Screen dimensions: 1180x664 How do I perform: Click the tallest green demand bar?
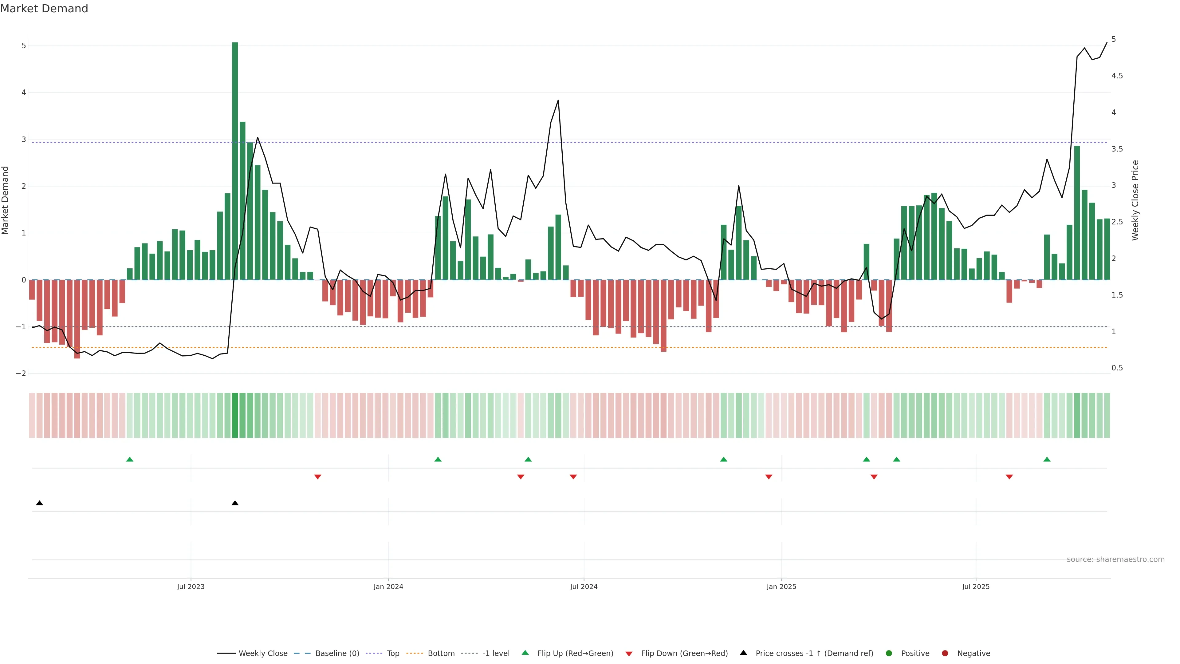click(235, 160)
